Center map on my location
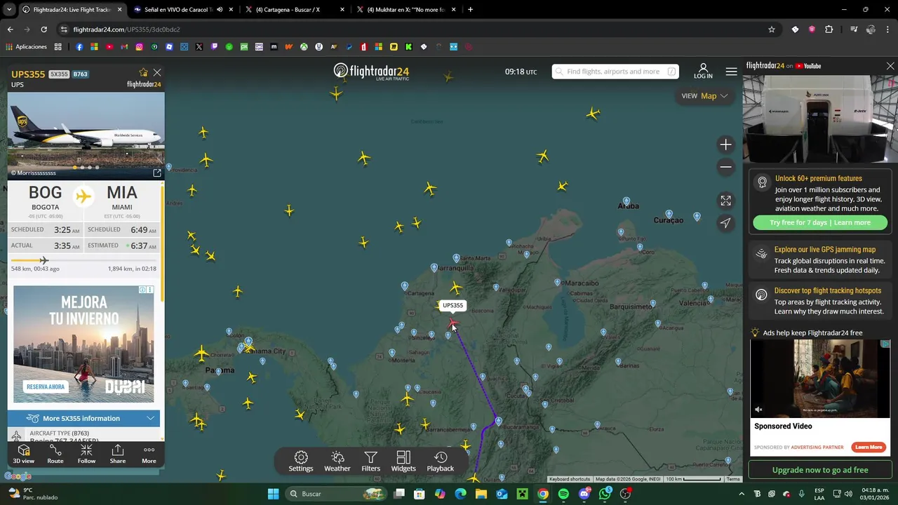 [x=725, y=223]
